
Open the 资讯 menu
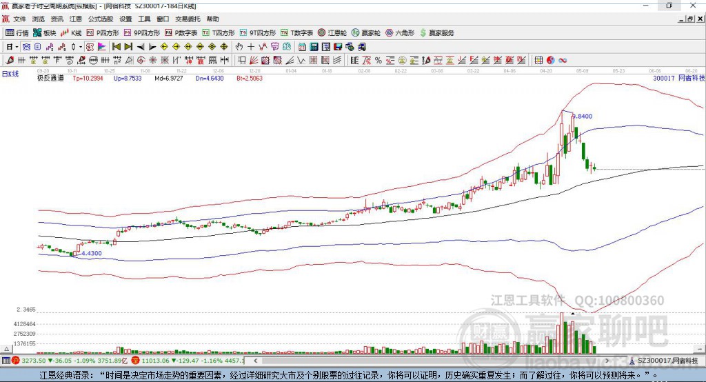(57, 19)
